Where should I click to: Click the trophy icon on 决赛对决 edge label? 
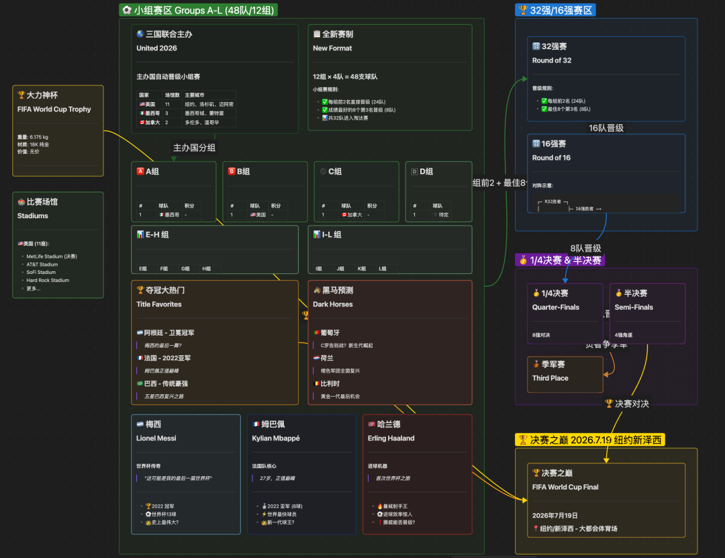(x=609, y=404)
